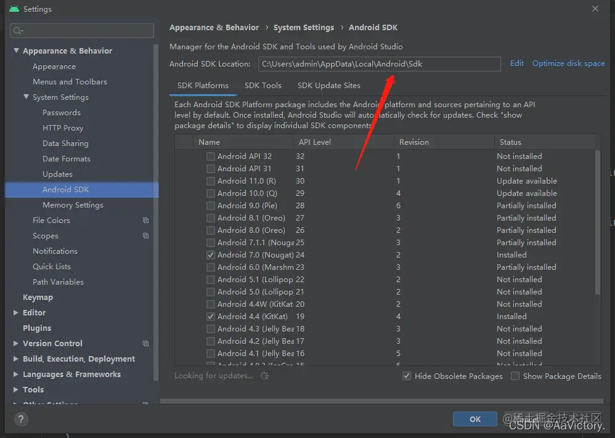Open Date Formats settings
Viewport: 615px width, 438px height.
[67, 158]
